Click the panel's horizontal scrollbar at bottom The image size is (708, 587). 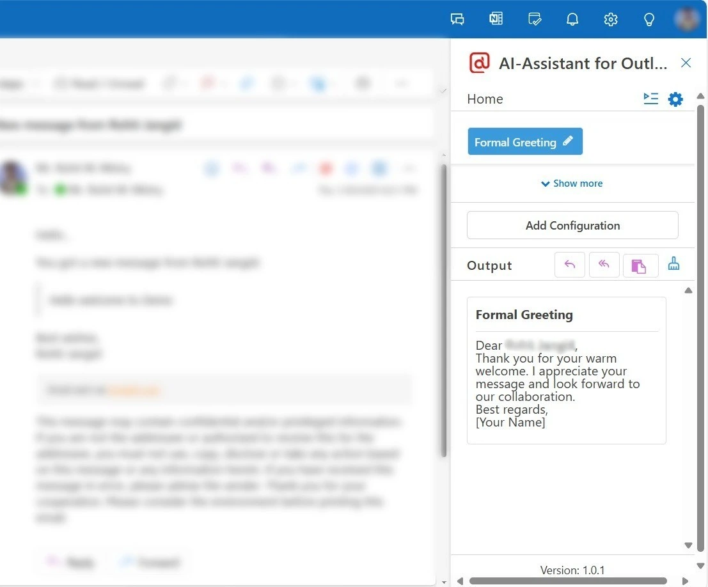[567, 581]
